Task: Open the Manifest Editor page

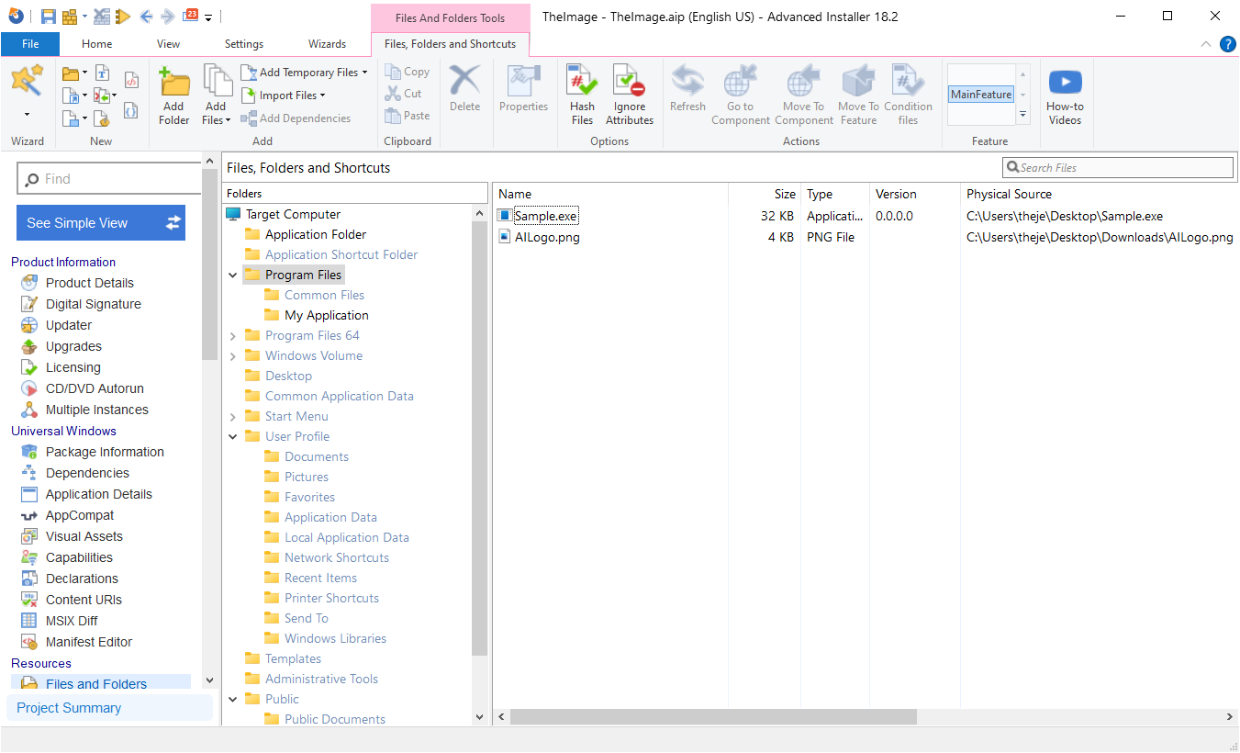Action: (x=89, y=642)
